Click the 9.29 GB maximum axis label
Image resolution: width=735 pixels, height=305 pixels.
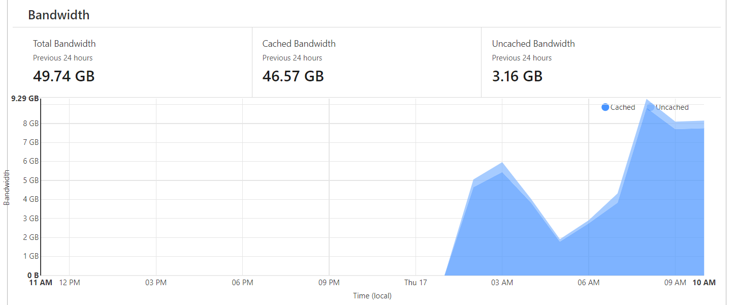[x=25, y=99]
